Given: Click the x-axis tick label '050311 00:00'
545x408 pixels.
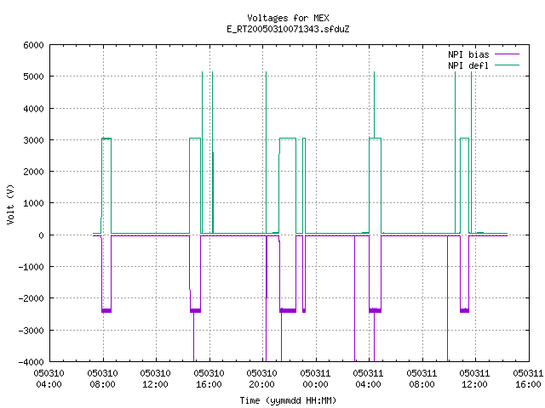Looking at the screenshot, I should coord(315,379).
